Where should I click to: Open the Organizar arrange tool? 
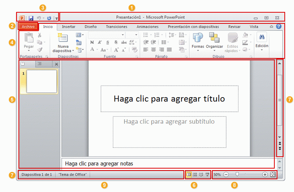coord(214,38)
